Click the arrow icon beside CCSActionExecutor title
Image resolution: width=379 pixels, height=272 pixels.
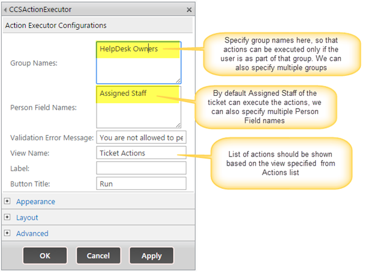5,10
